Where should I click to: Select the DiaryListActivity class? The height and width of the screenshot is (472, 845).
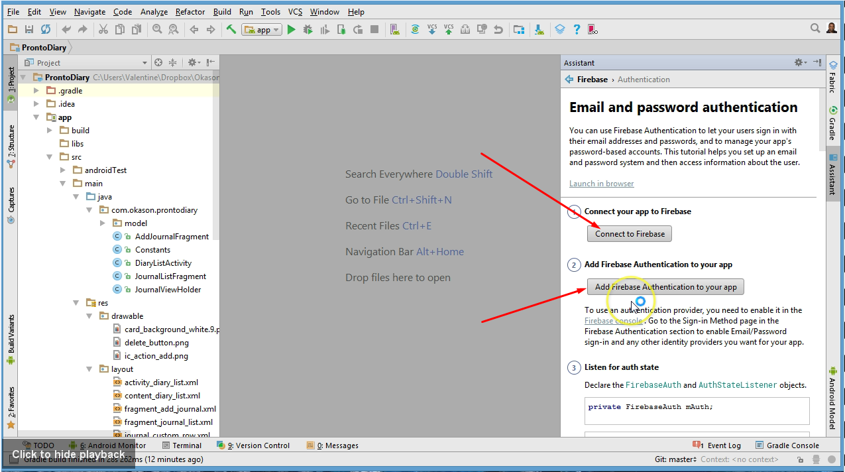coord(163,263)
